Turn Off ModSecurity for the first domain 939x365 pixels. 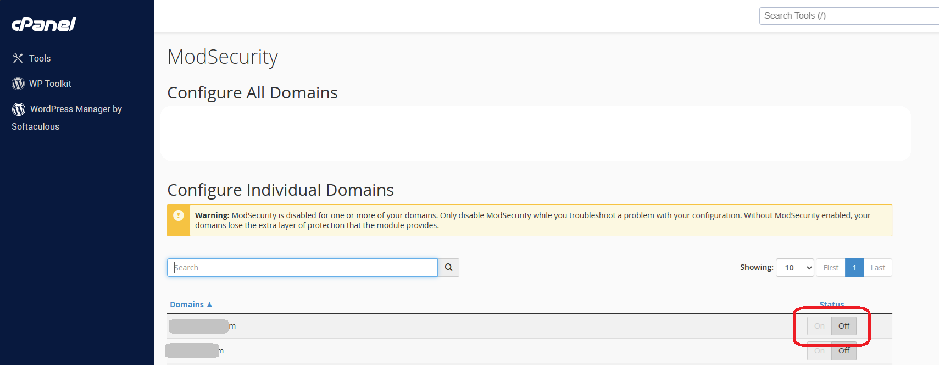[843, 325]
